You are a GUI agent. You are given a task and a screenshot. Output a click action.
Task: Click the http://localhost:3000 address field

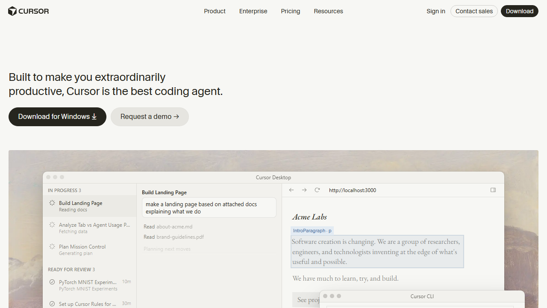(x=353, y=190)
